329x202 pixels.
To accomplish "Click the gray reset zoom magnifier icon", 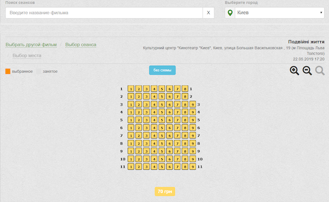I will [320, 71].
